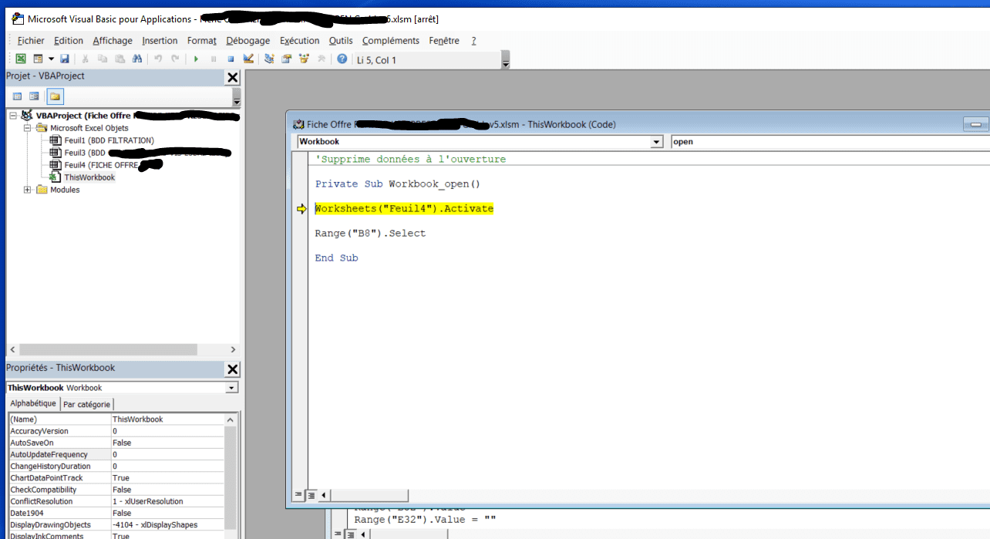Open the Standard toolbar options arrow
The height and width of the screenshot is (539, 990).
(506, 59)
